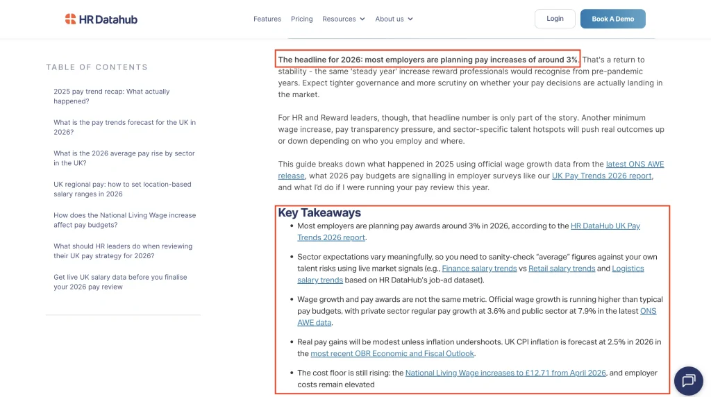711x397 pixels.
Task: Jump to 'UK regional pay' contents entry
Action: [x=122, y=189]
